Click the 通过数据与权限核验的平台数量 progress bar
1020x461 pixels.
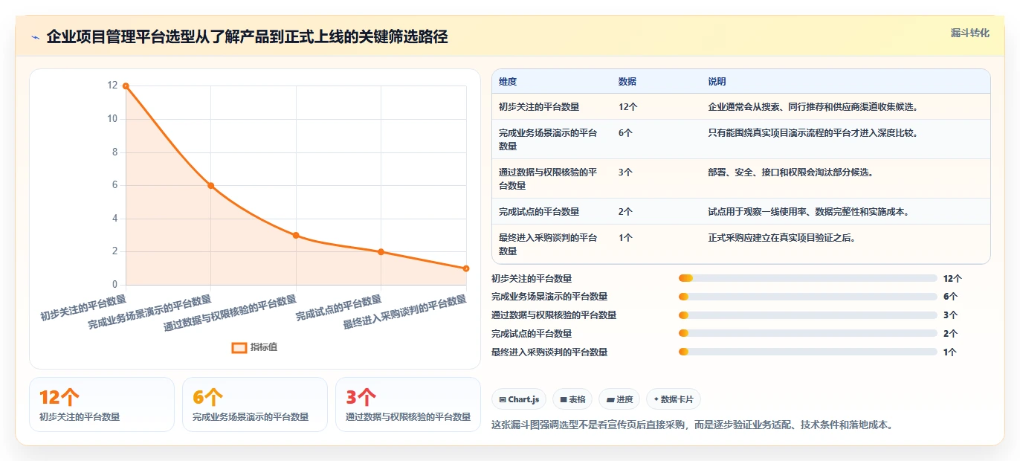click(807, 315)
